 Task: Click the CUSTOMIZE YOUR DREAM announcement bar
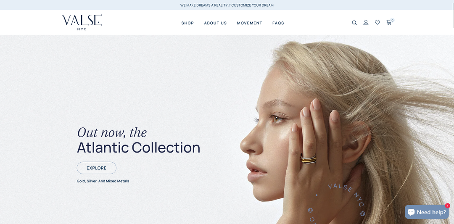coord(227,5)
